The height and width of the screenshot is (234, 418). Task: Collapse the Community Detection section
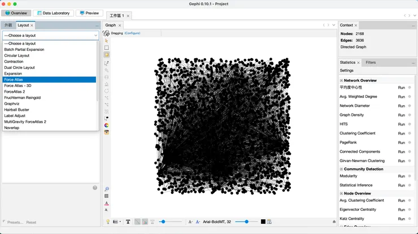[x=341, y=169]
